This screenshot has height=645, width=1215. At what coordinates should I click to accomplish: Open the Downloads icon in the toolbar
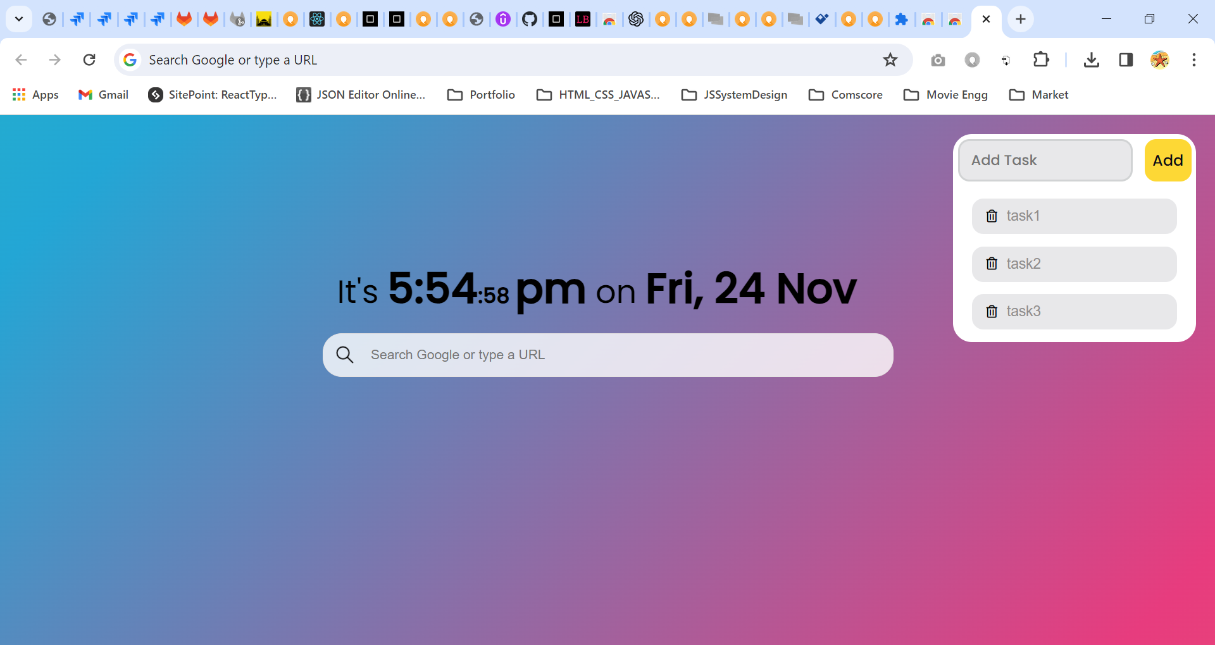1092,59
